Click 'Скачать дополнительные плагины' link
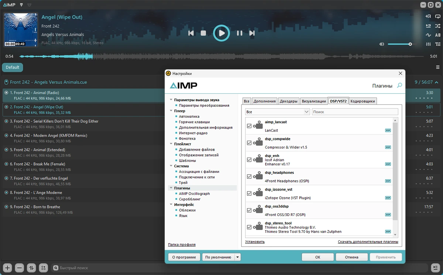Screen dimensions: 443x275 (368, 242)
